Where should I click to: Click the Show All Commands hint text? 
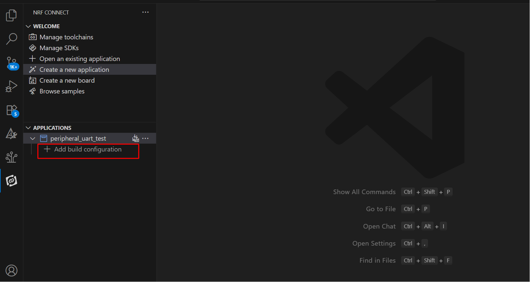[364, 192]
